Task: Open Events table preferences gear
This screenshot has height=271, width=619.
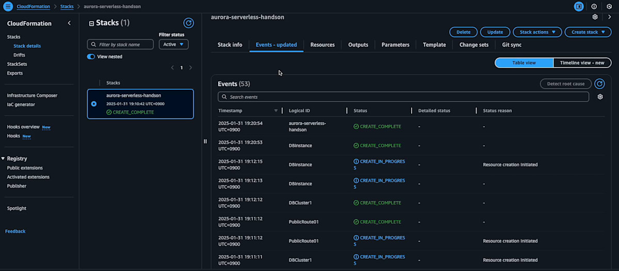Action: tap(600, 97)
